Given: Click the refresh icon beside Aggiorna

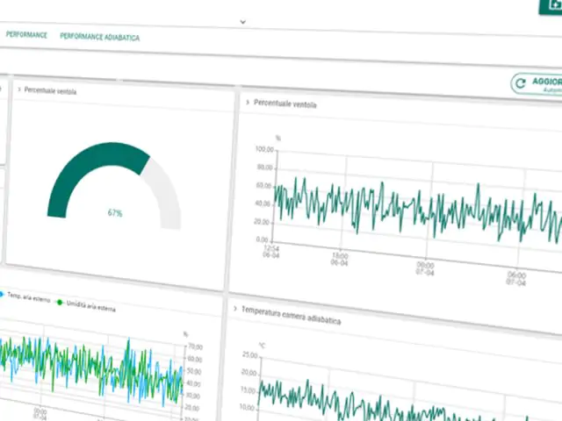Looking at the screenshot, I should click(x=522, y=83).
